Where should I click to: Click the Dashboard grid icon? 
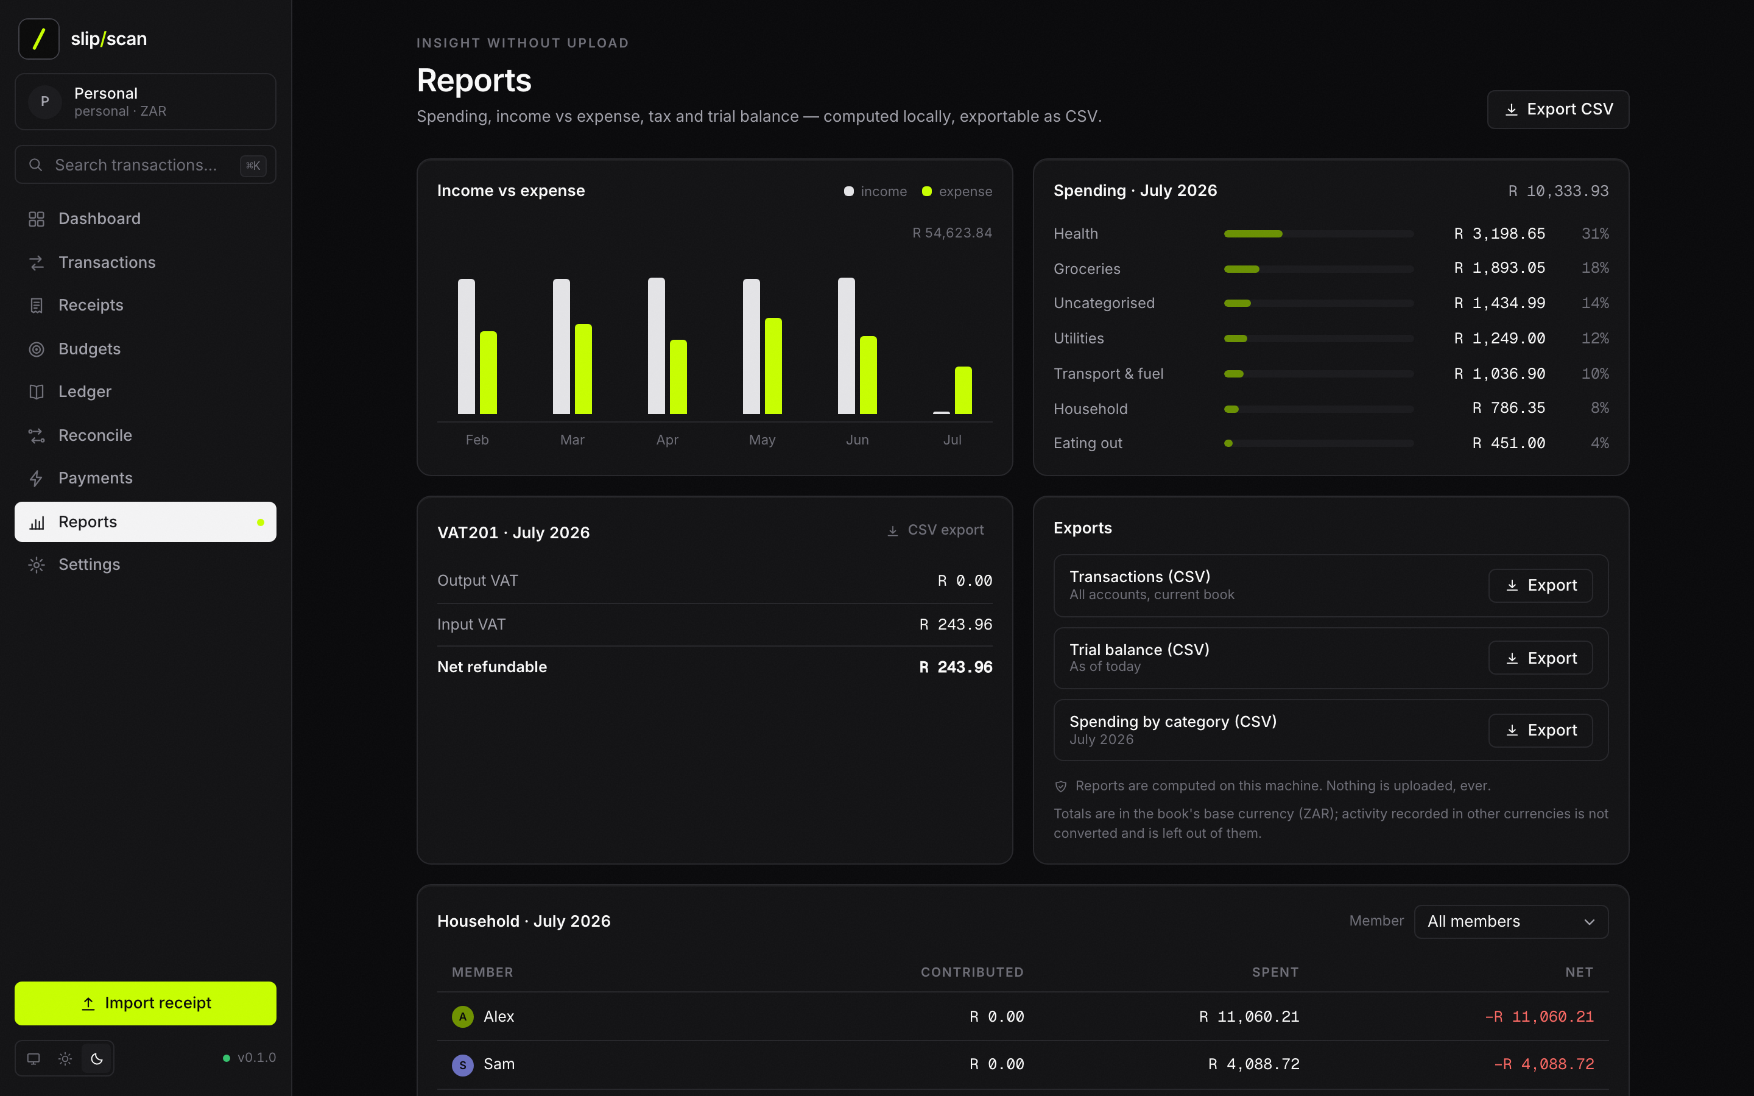pos(37,219)
